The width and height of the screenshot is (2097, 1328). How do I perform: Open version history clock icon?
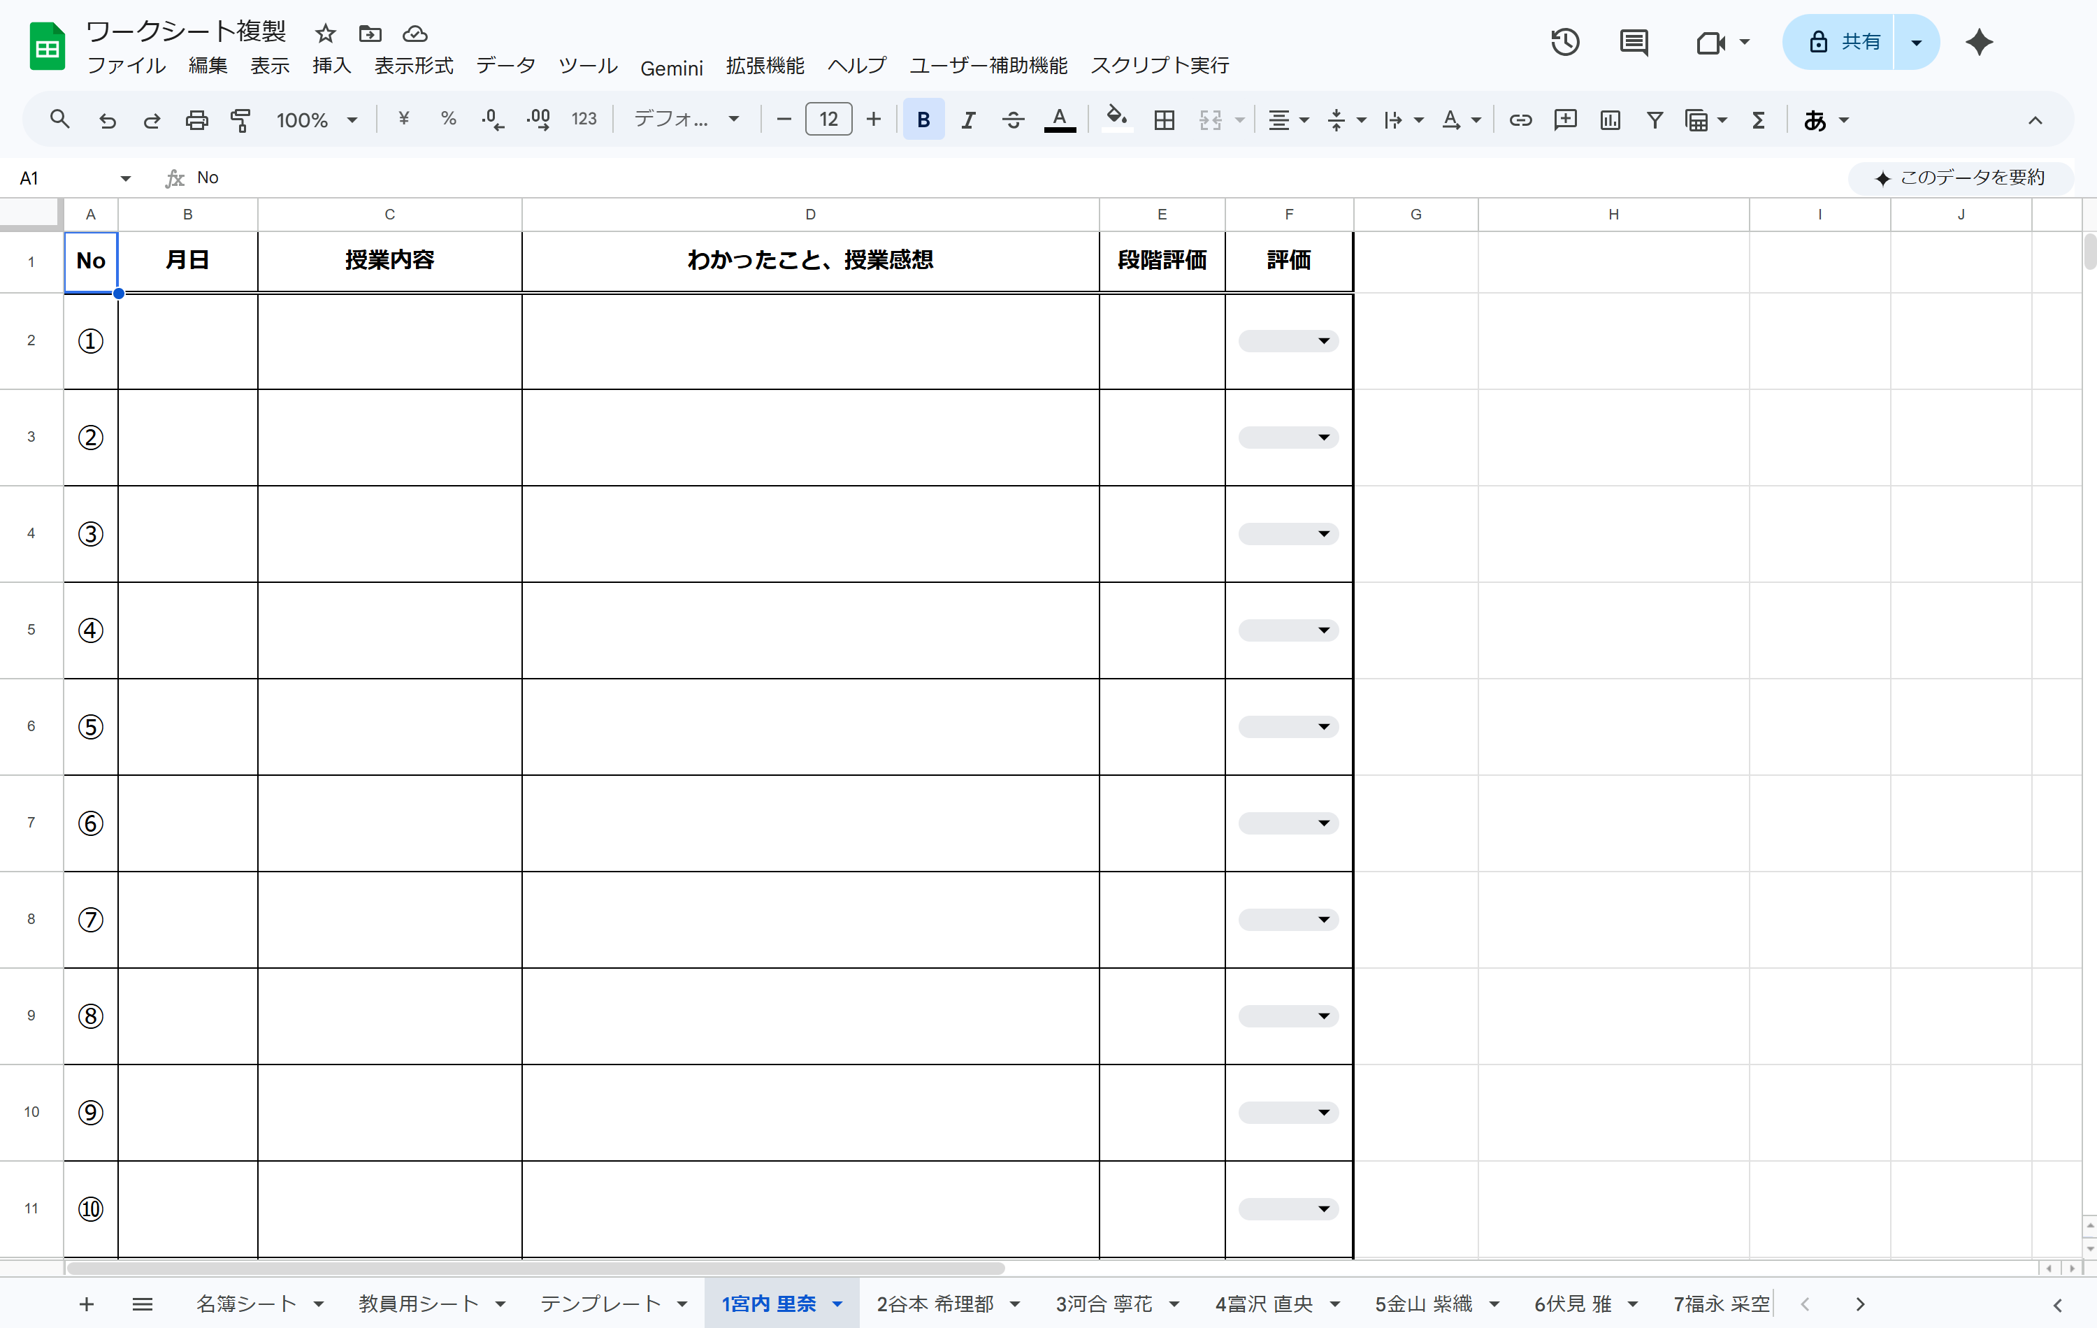[x=1565, y=42]
